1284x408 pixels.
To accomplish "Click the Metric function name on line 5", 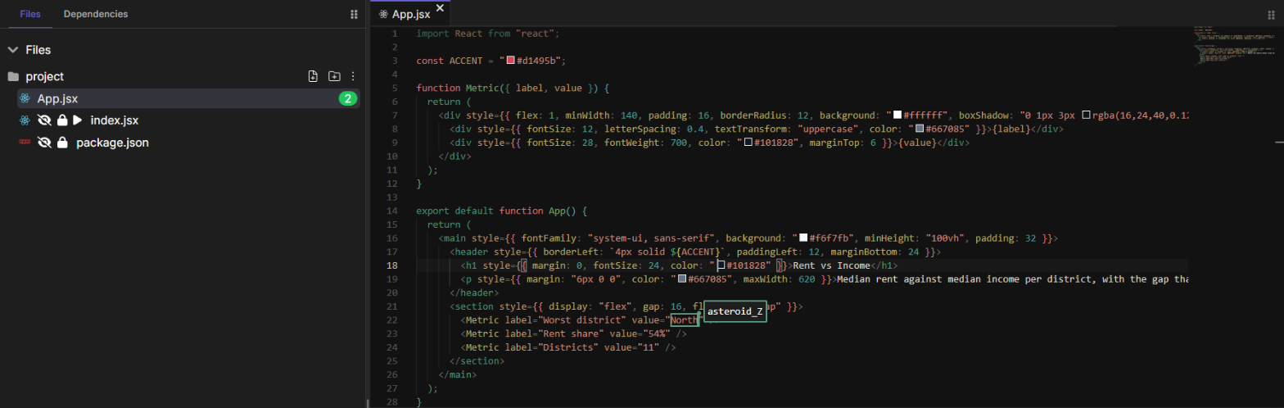I will click(481, 88).
